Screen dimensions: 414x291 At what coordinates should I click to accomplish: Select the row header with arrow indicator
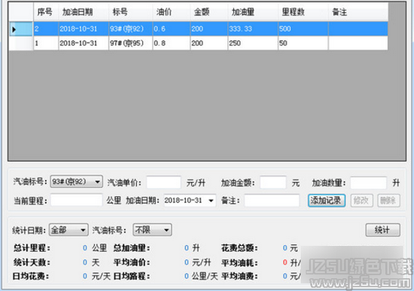pyautogui.click(x=21, y=29)
